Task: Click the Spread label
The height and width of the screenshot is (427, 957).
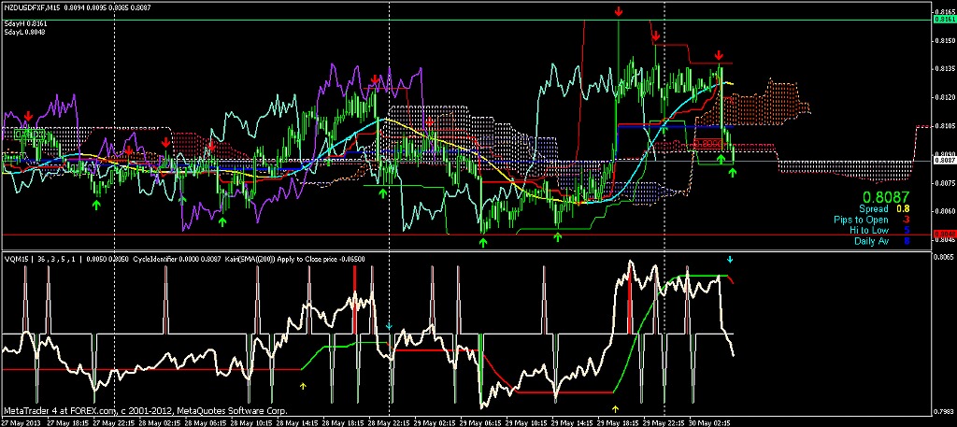Action: pyautogui.click(x=874, y=208)
